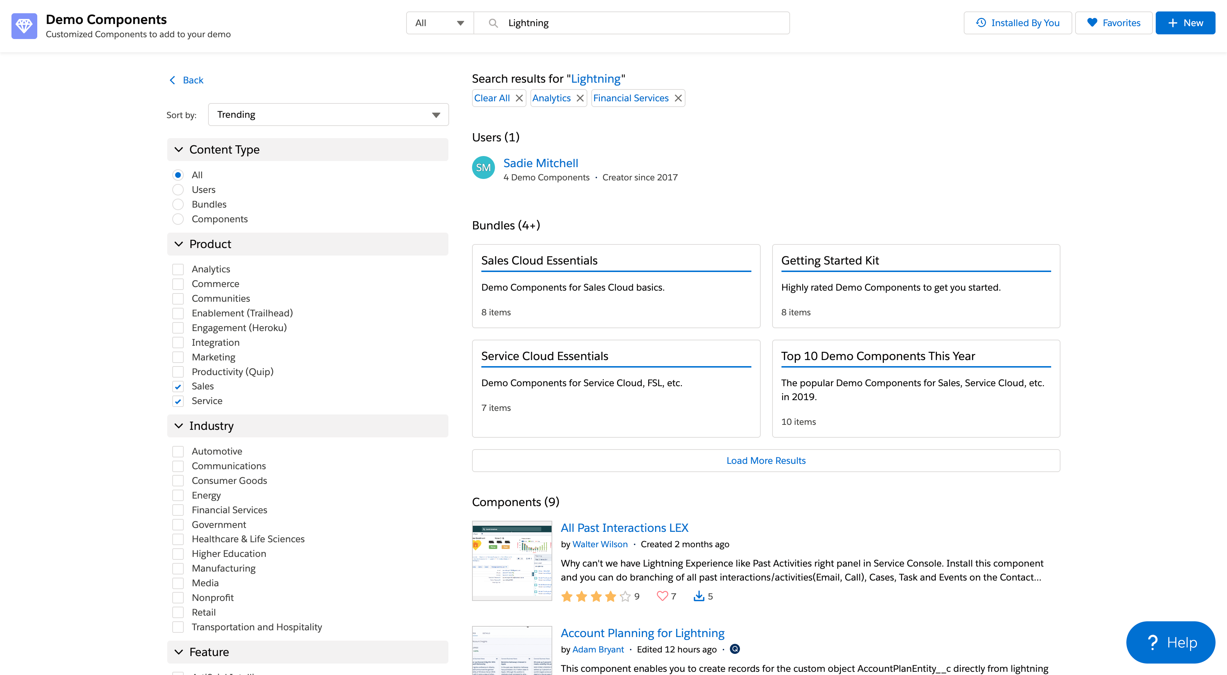Collapse the Feature filter section
1227x675 pixels.
point(308,652)
